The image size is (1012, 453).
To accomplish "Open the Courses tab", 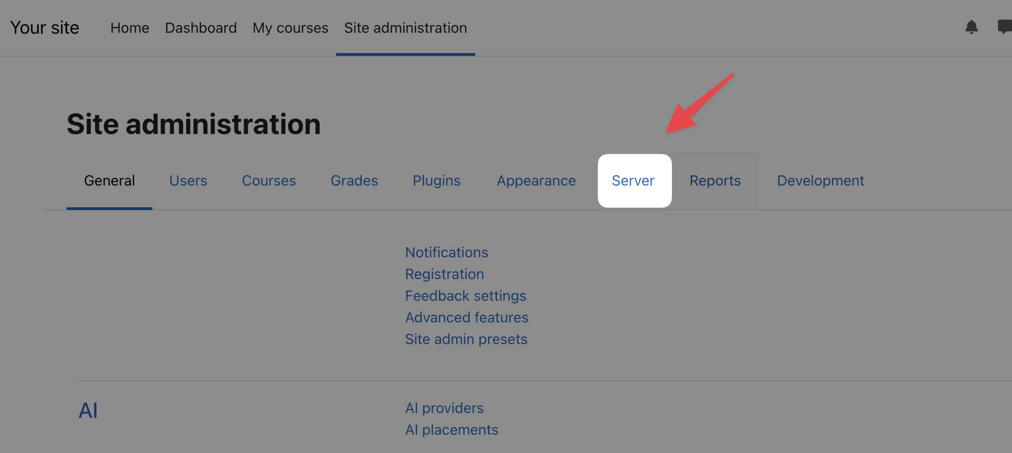I will (x=269, y=181).
